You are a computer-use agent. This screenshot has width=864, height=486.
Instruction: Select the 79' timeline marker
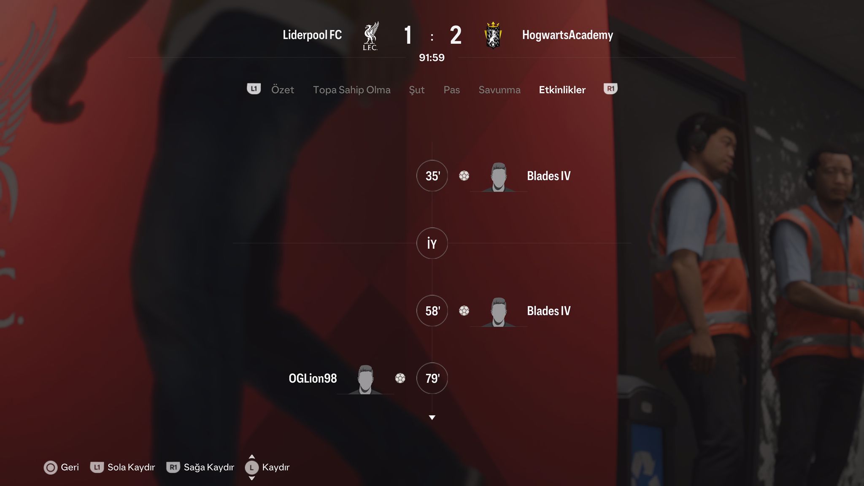(432, 378)
